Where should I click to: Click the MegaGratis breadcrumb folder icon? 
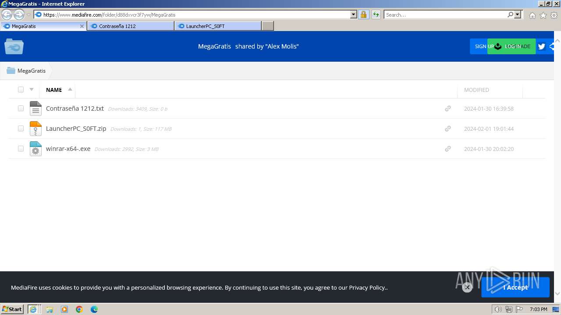(11, 70)
